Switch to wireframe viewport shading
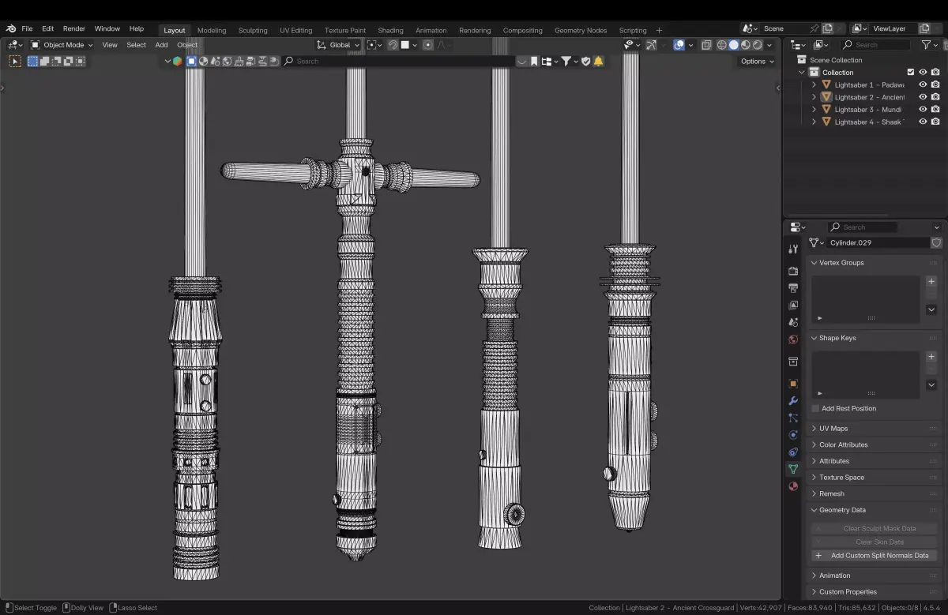The image size is (948, 615). tap(722, 45)
